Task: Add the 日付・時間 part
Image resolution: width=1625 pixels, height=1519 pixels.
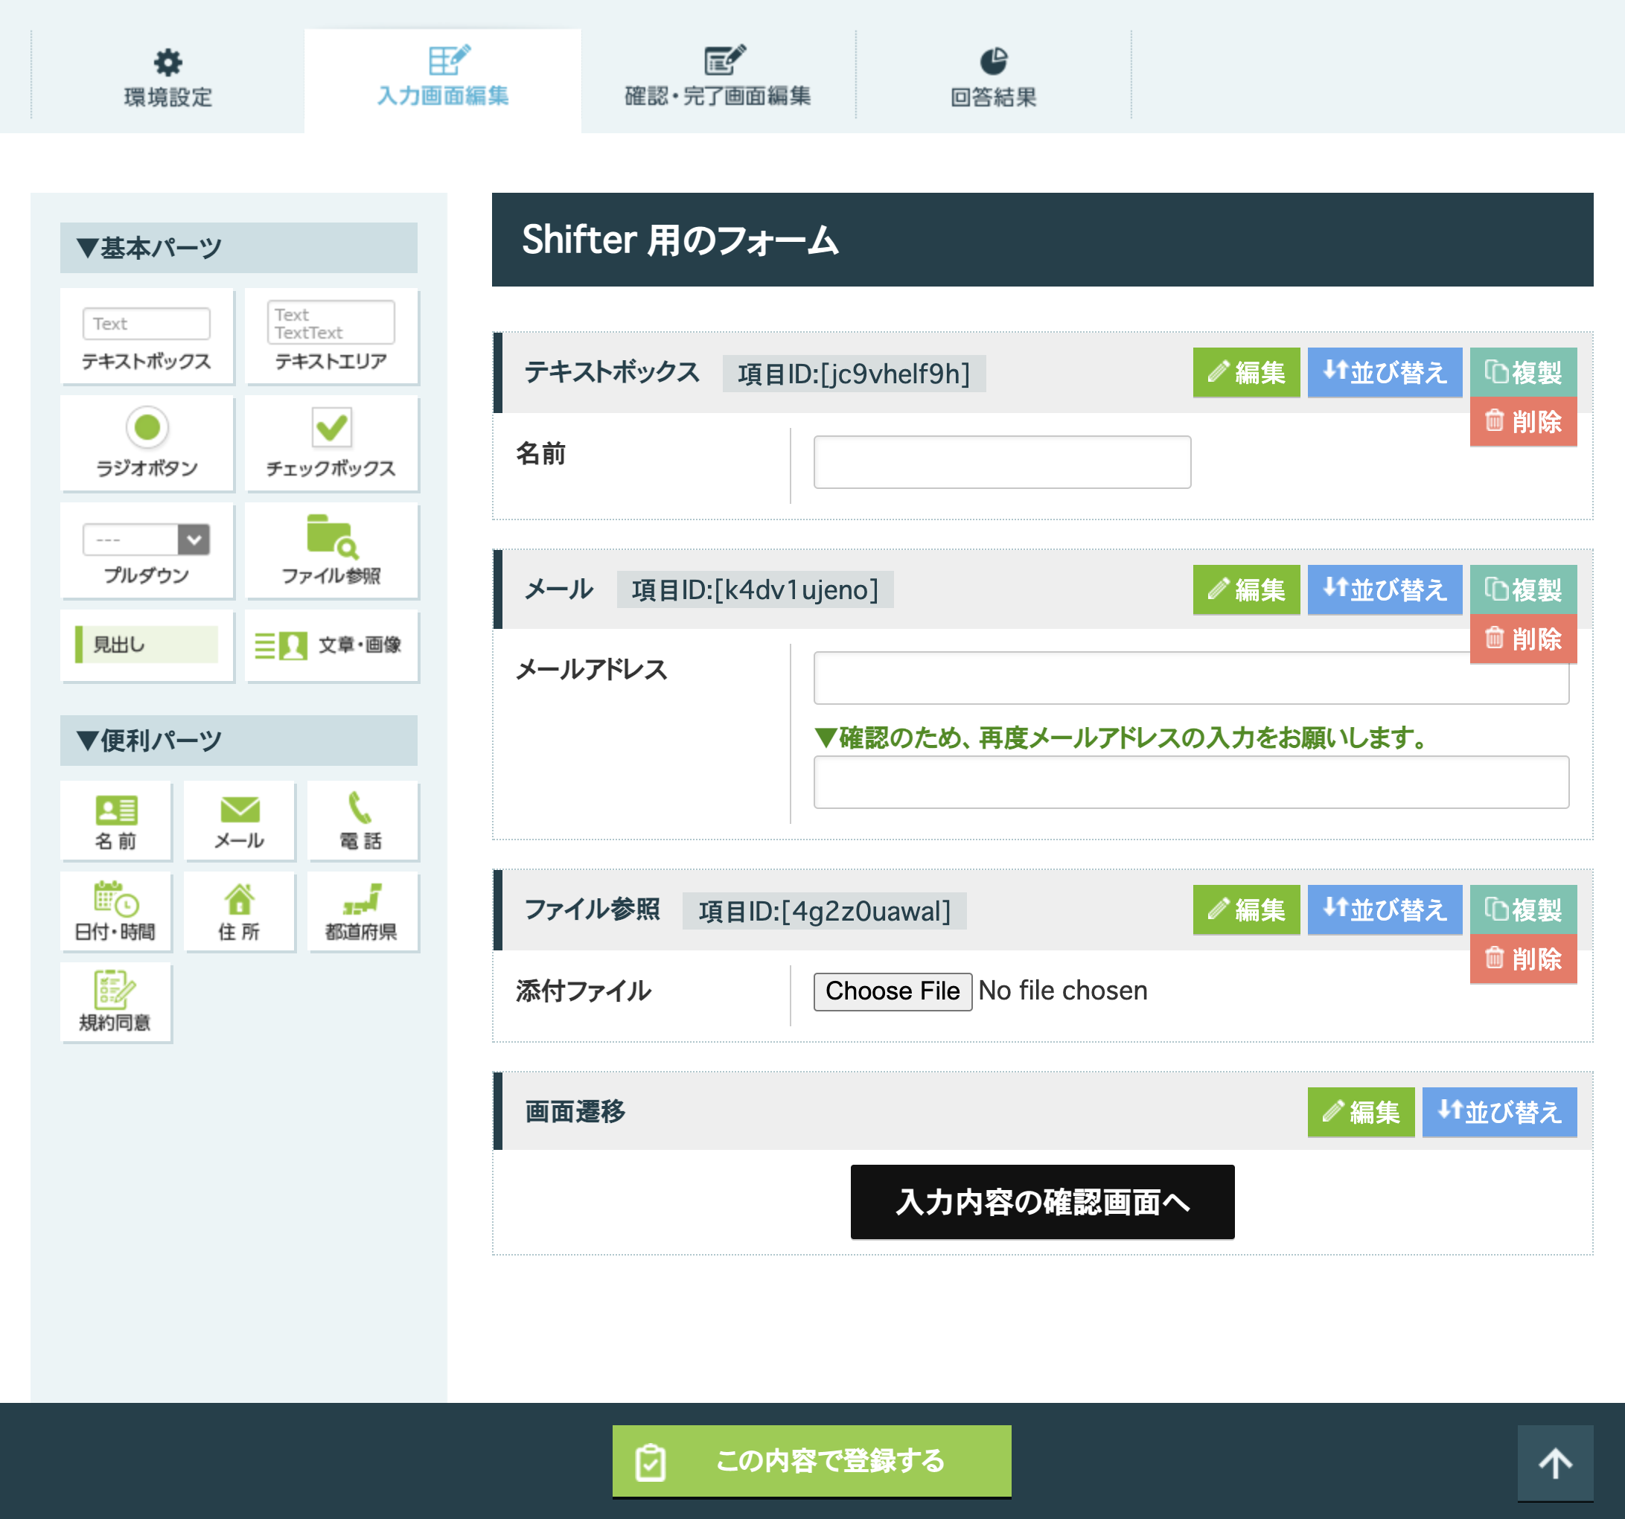Action: point(116,911)
